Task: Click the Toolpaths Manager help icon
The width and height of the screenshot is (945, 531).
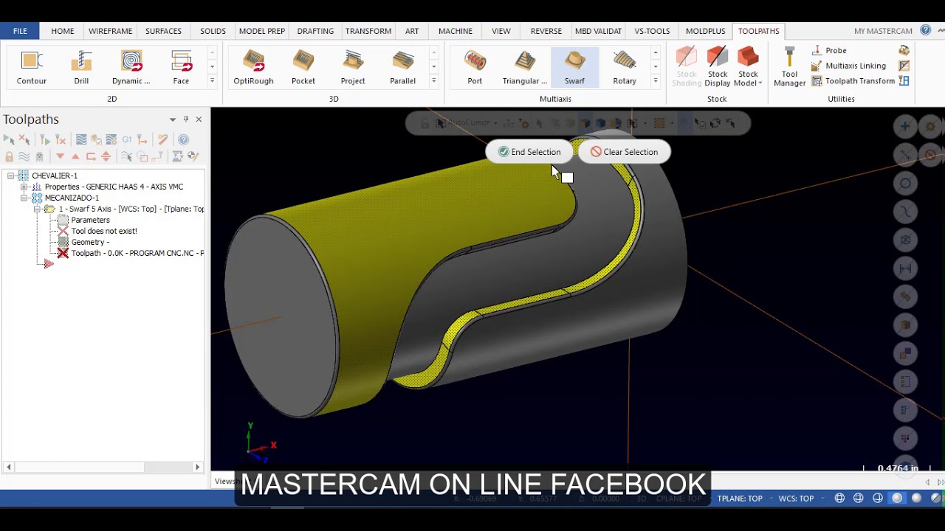Action: 183,139
